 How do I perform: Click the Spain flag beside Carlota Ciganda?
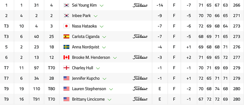point(66,37)
